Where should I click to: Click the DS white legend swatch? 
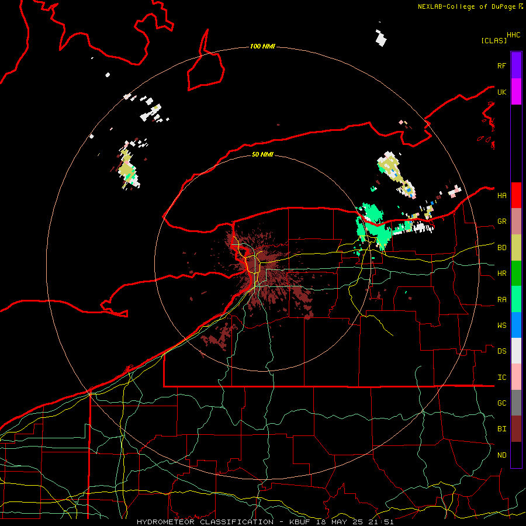click(x=516, y=351)
